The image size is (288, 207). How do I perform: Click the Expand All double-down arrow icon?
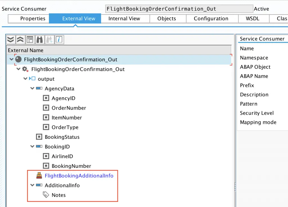(11, 40)
